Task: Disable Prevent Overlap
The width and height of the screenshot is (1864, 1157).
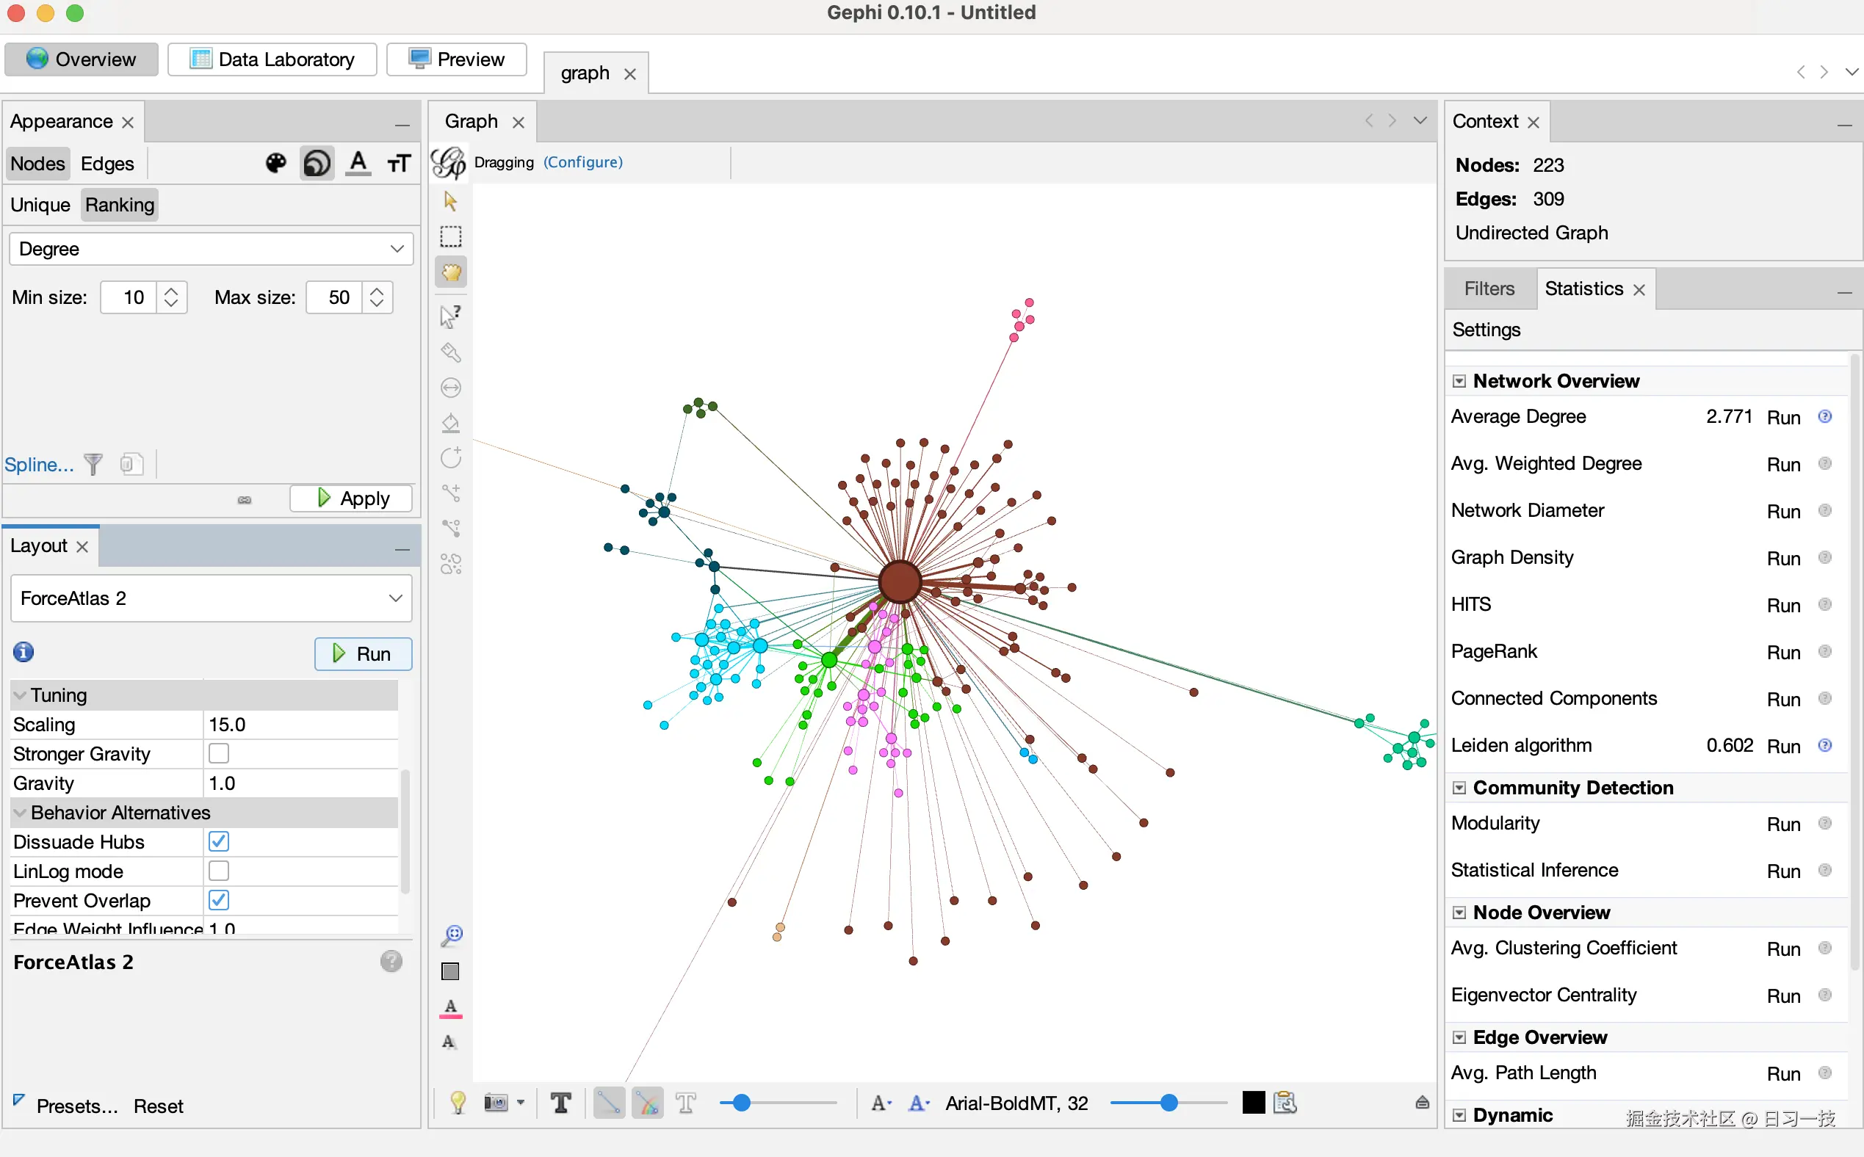Action: [218, 900]
